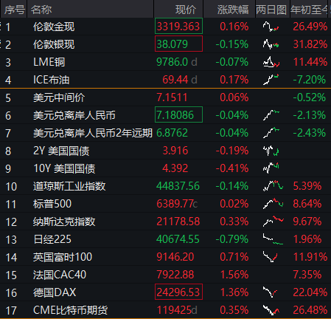Click 英国富时100 name in list
This screenshot has height=319, width=331.
pyautogui.click(x=63, y=257)
